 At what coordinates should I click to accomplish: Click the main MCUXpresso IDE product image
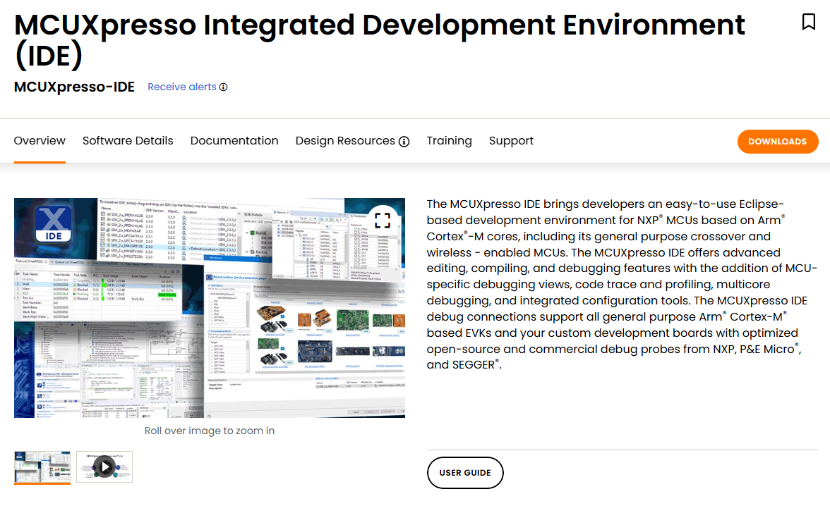pyautogui.click(x=210, y=308)
